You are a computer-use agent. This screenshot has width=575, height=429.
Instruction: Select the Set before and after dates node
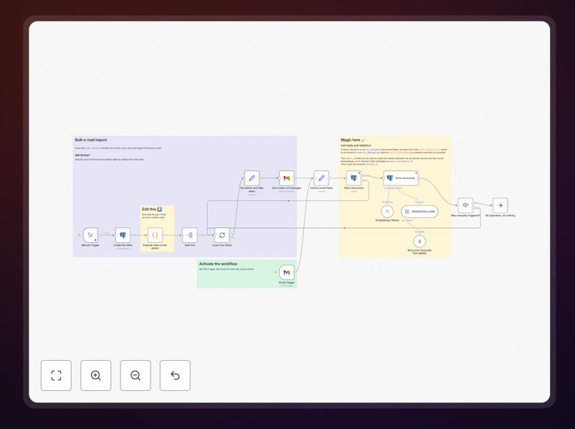[x=252, y=178]
